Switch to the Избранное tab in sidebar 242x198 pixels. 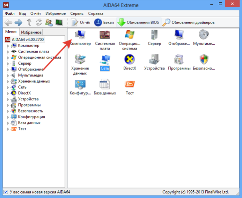point(31,32)
